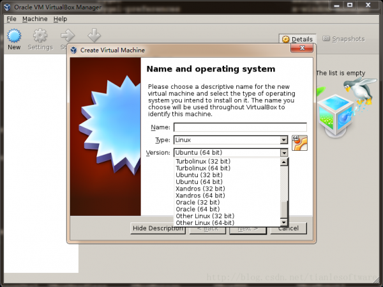Click the Name input field

click(240, 127)
